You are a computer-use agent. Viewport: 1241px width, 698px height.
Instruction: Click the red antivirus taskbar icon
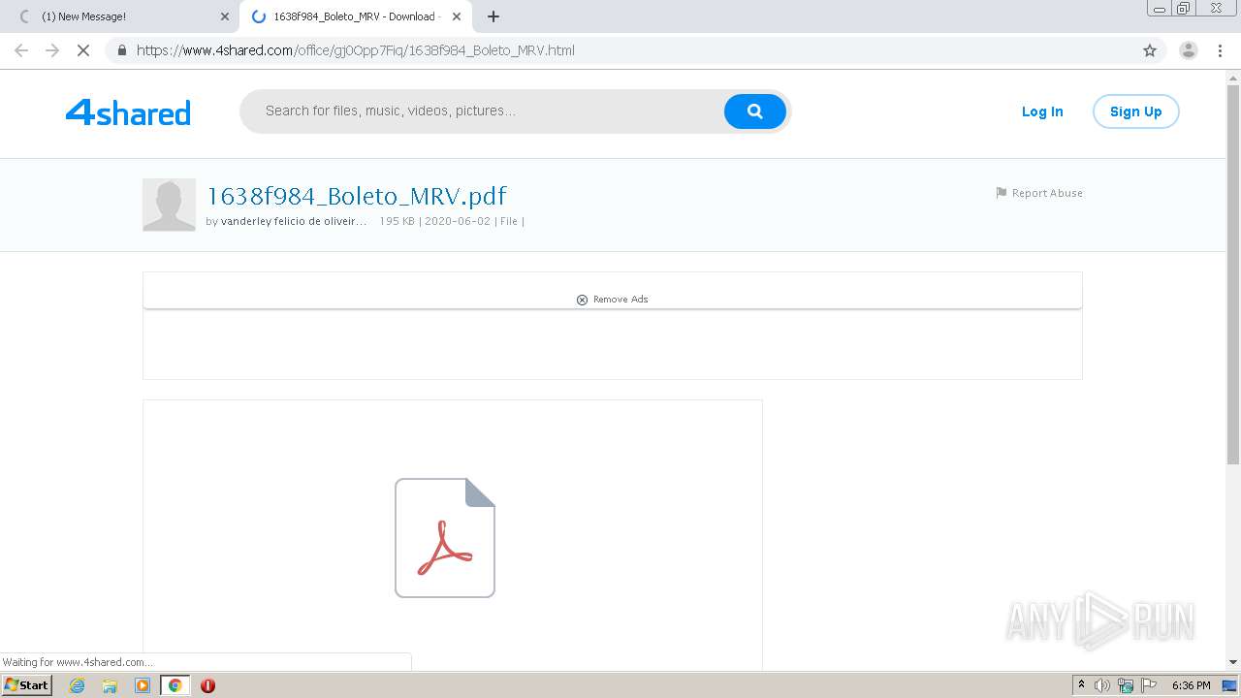click(x=207, y=685)
